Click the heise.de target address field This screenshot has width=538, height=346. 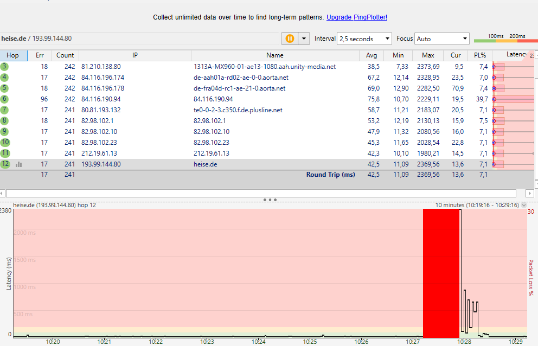pyautogui.click(x=139, y=39)
